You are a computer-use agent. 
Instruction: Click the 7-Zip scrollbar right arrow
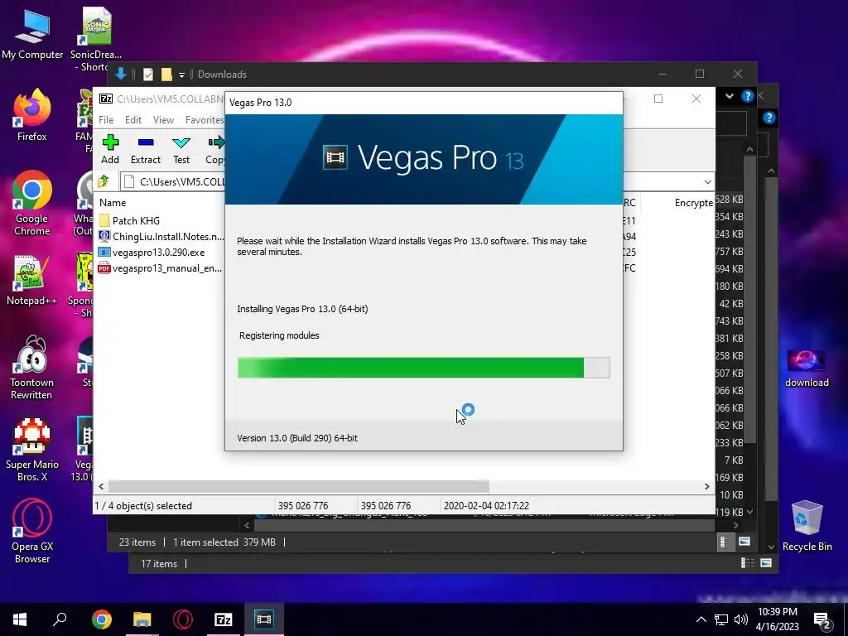click(x=706, y=486)
